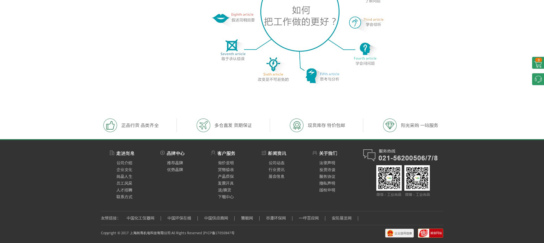Open the customer service headset icon

point(538,79)
